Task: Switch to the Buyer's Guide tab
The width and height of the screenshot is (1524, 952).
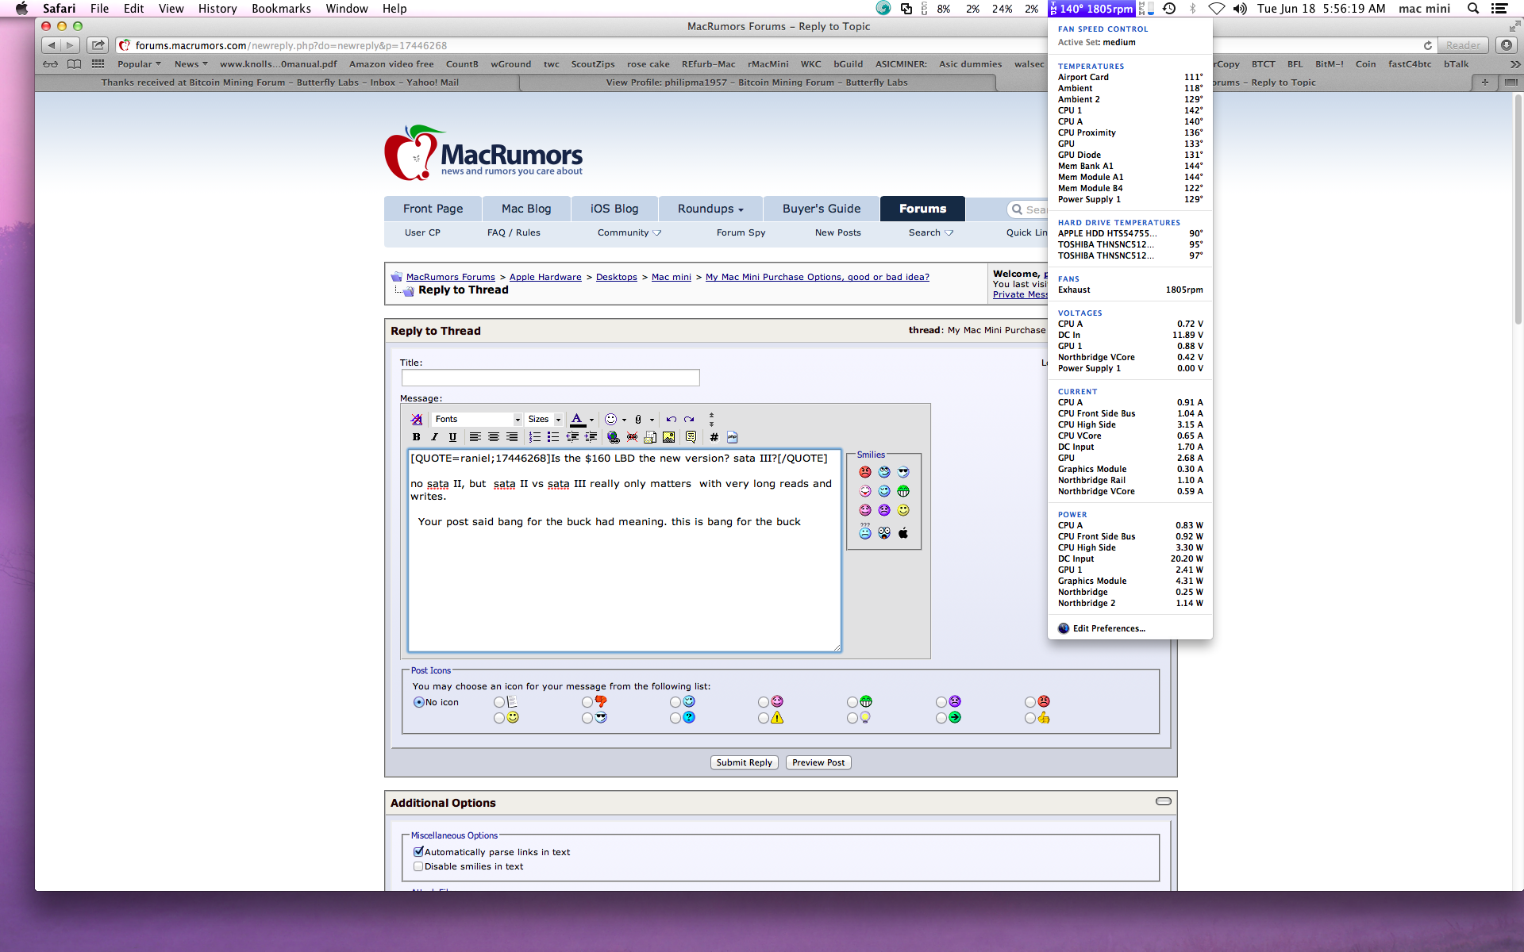Action: pos(821,209)
